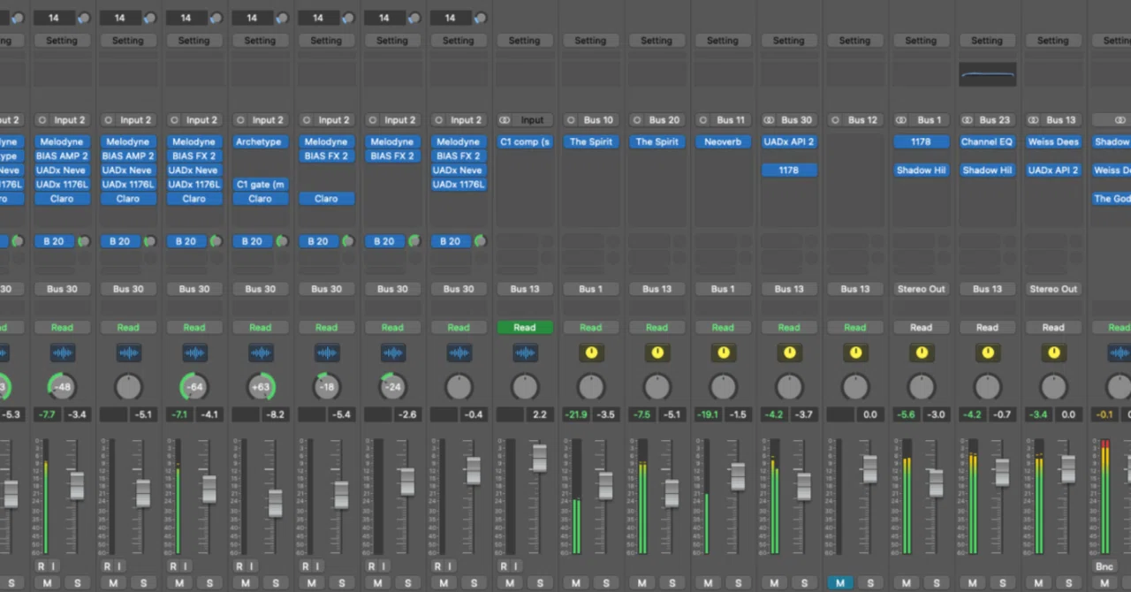Click the mono format icon beside Bus 12 input

835,120
